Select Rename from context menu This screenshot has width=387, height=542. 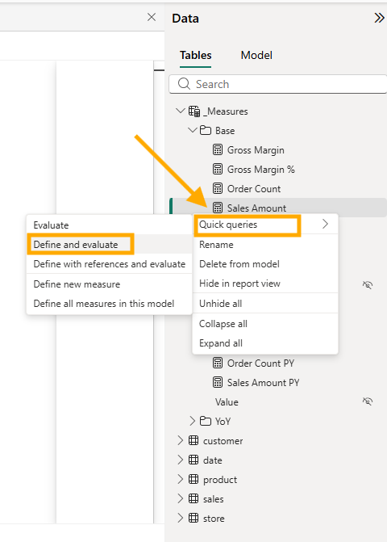pyautogui.click(x=265, y=245)
